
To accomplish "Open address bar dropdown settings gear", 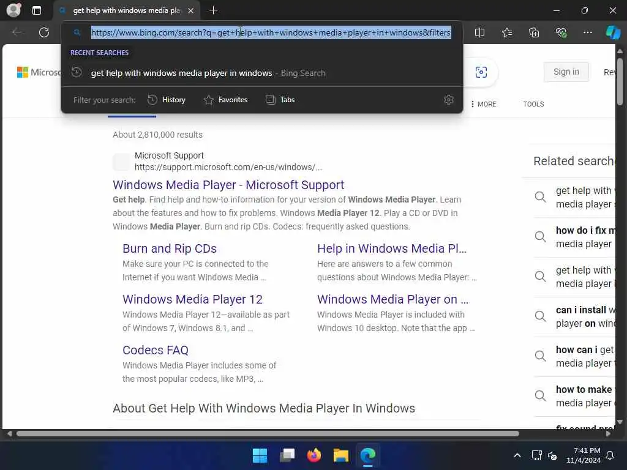I will tap(449, 100).
